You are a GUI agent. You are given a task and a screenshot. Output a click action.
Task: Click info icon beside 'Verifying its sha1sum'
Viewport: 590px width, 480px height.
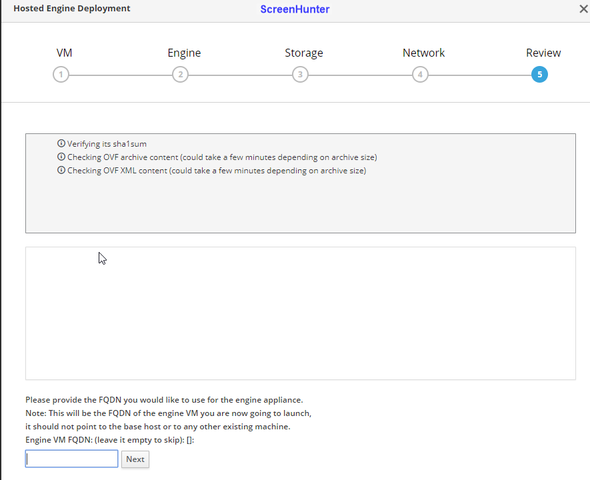[x=61, y=143]
